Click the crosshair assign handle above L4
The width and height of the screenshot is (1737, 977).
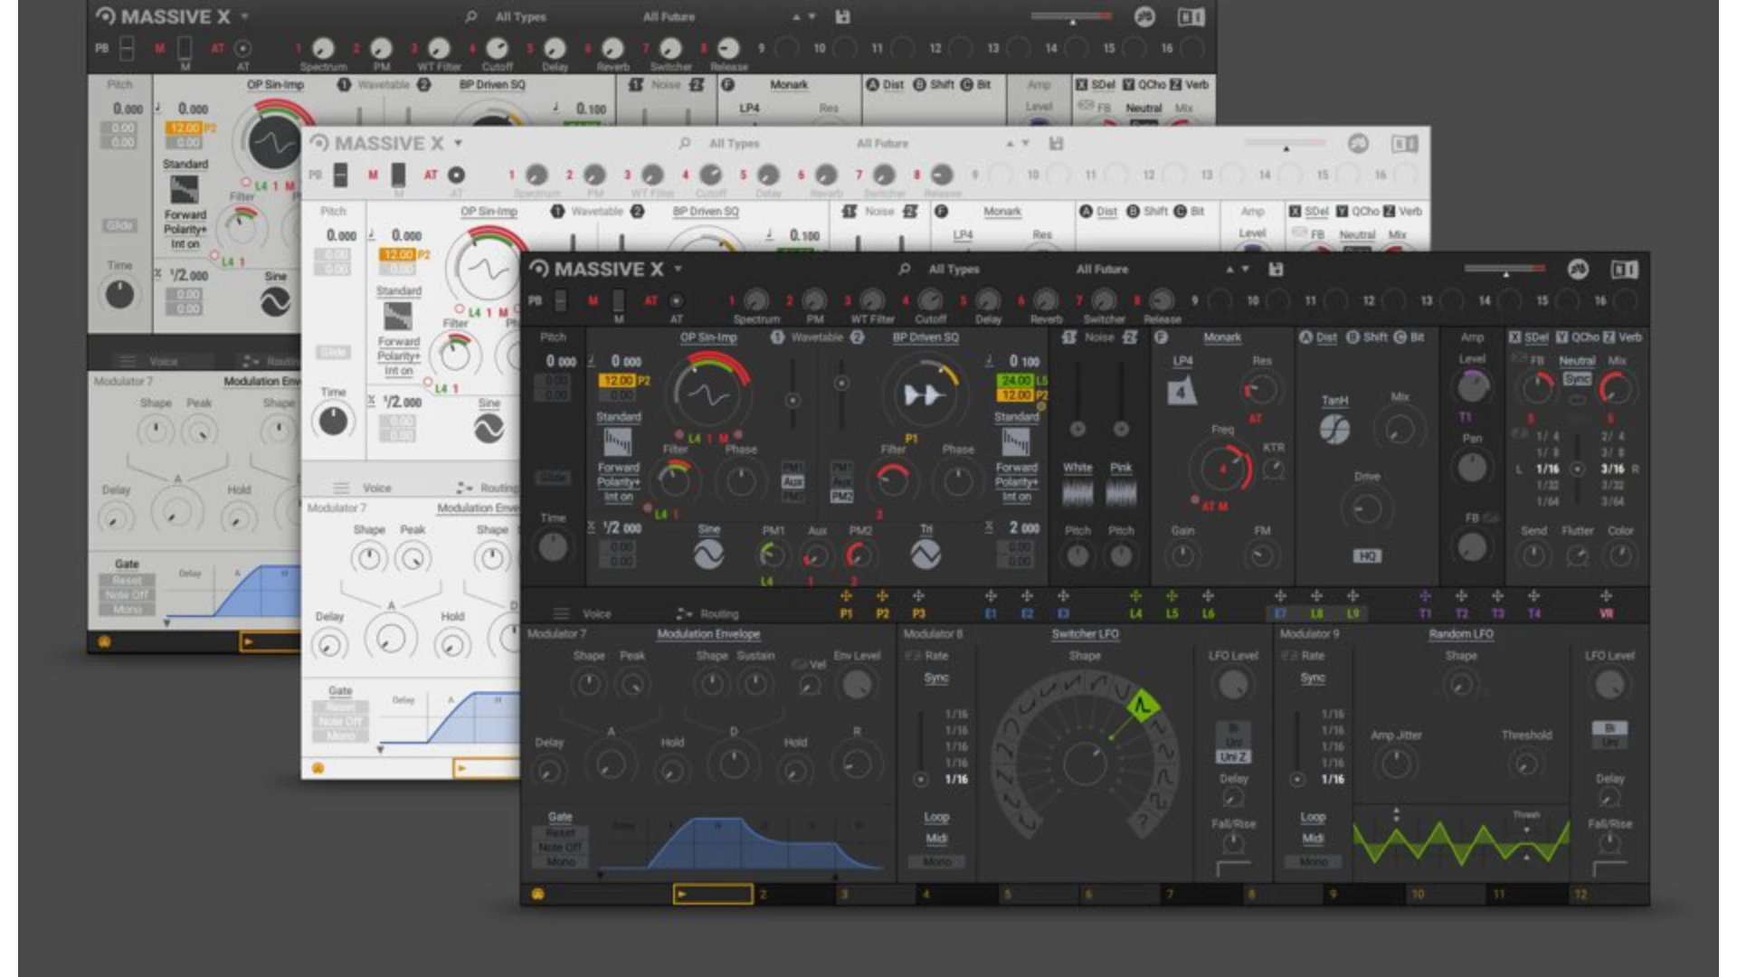point(1135,596)
